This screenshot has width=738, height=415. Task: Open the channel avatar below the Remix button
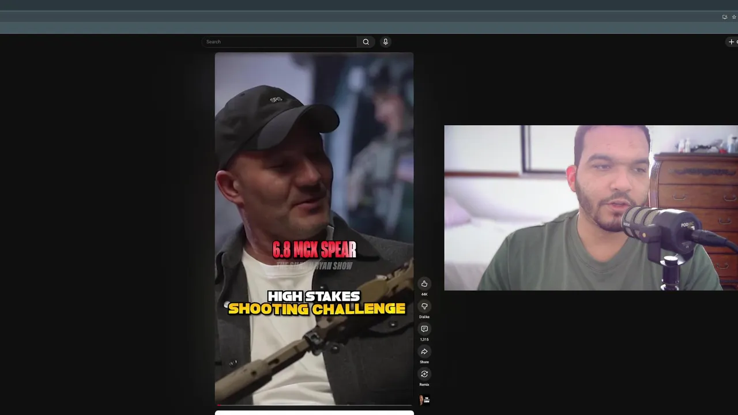424,399
